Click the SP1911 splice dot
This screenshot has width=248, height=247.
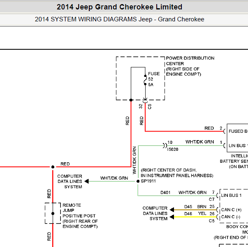tap(138, 181)
